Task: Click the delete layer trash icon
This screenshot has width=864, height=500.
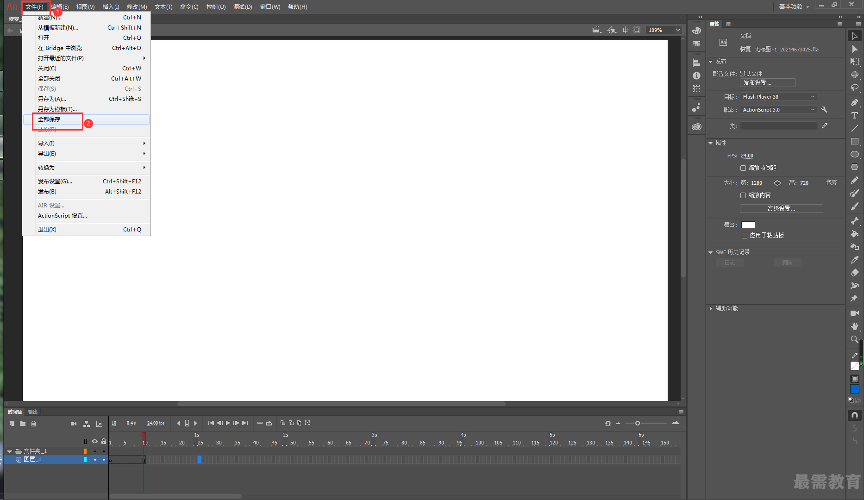Action: click(x=33, y=424)
